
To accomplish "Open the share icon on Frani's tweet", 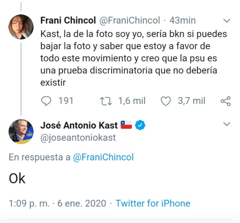I will [x=226, y=101].
